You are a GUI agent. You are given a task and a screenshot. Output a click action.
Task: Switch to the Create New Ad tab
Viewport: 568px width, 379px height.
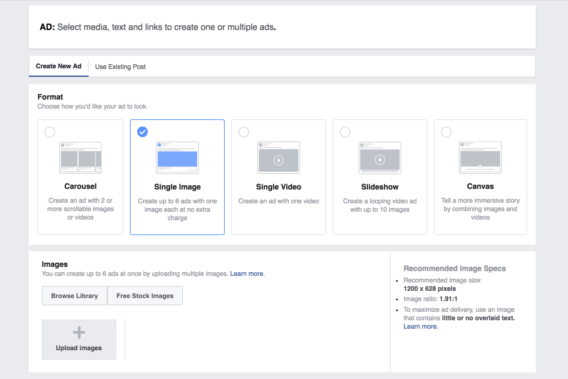point(59,66)
